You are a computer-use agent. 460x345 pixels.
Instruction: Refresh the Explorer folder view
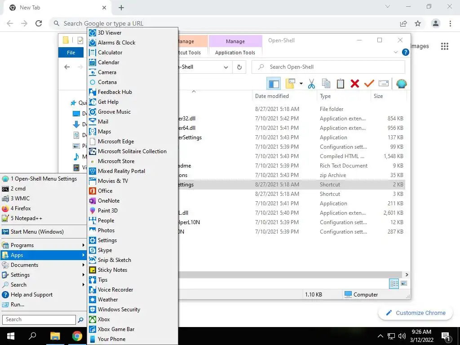pos(239,67)
